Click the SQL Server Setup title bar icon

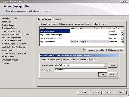(x=2, y=2)
